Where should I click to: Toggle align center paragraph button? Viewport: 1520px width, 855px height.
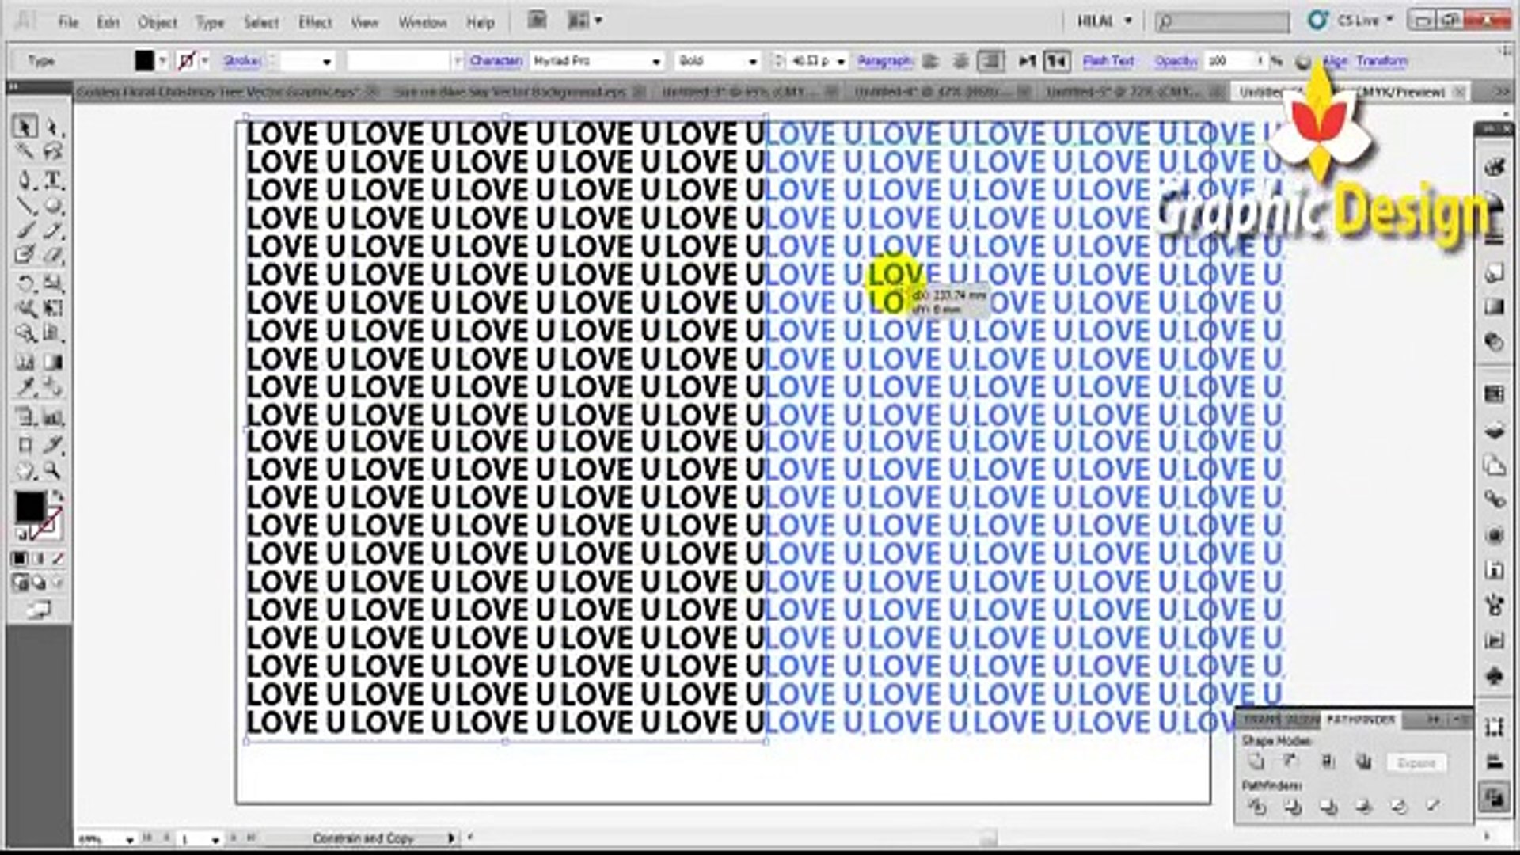[x=960, y=61]
